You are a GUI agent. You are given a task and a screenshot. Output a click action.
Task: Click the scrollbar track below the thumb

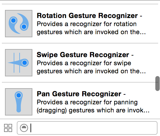coord(158,105)
